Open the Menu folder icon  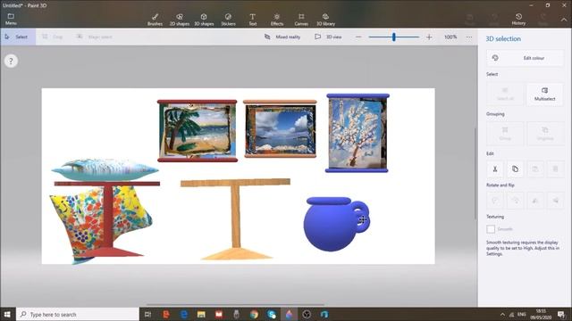[11, 19]
